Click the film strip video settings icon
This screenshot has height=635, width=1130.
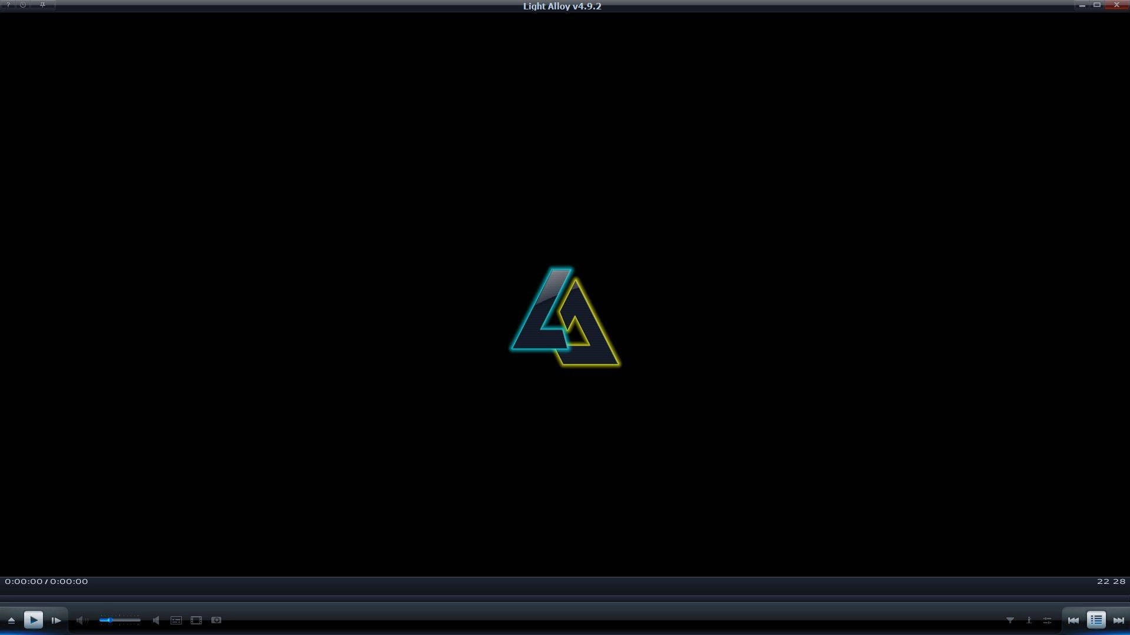(x=196, y=620)
